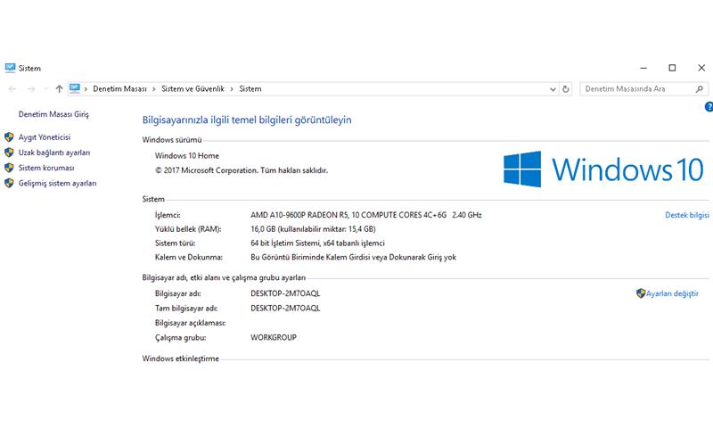The width and height of the screenshot is (713, 429).
Task: Focus the Denetim Masasında Ara search field
Action: pyautogui.click(x=635, y=89)
